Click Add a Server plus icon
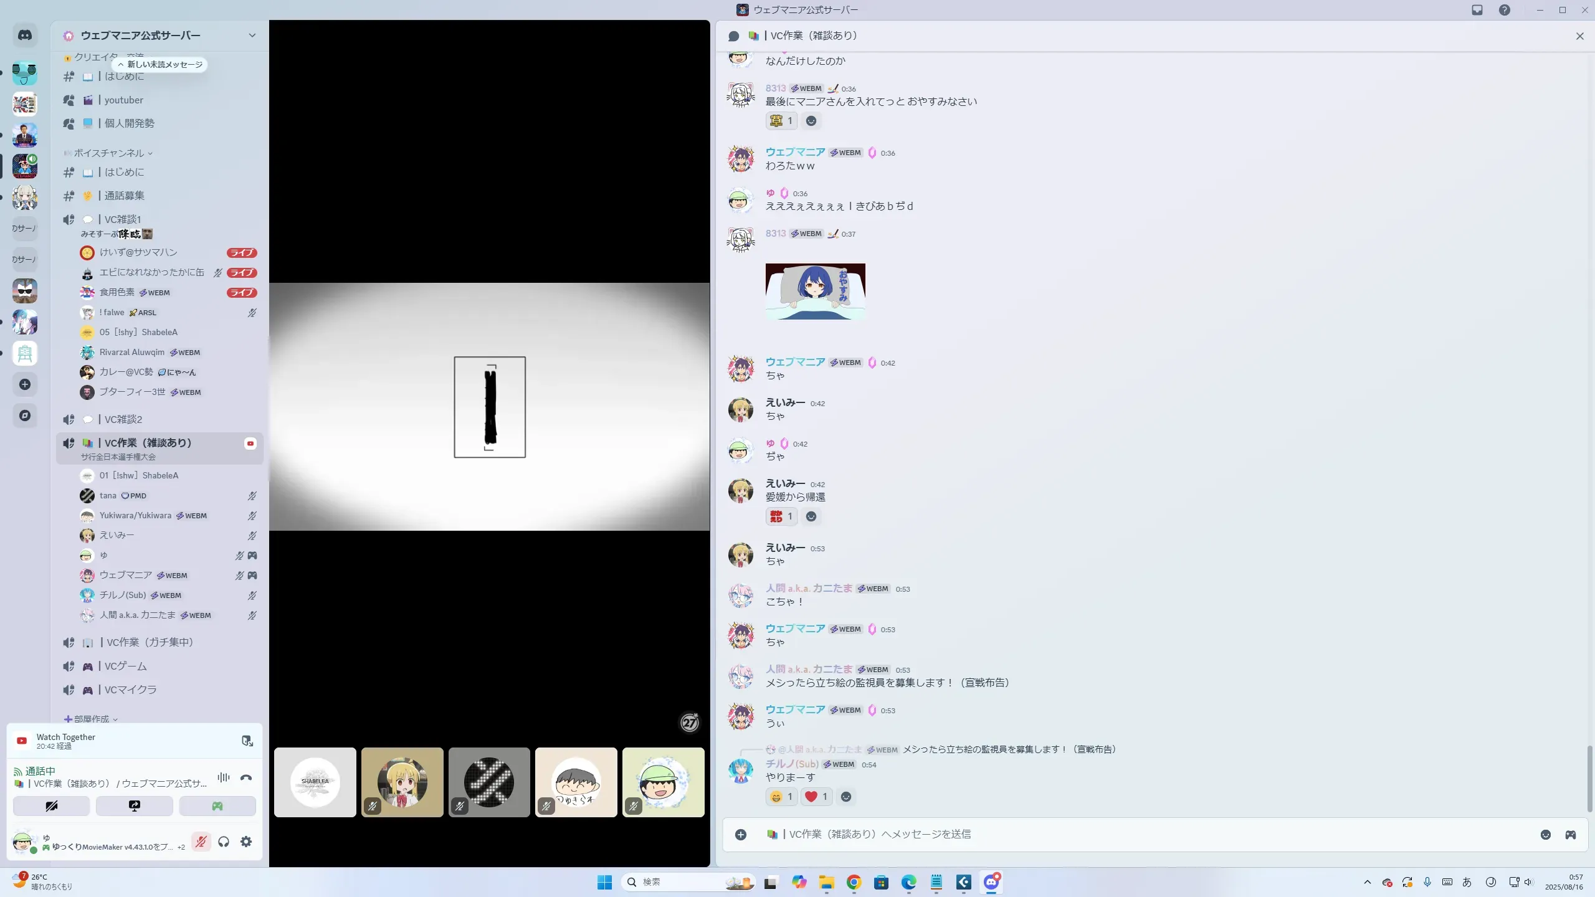Viewport: 1595px width, 897px height. pos(25,384)
